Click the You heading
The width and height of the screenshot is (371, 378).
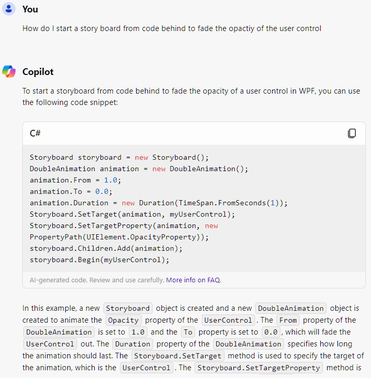(30, 9)
